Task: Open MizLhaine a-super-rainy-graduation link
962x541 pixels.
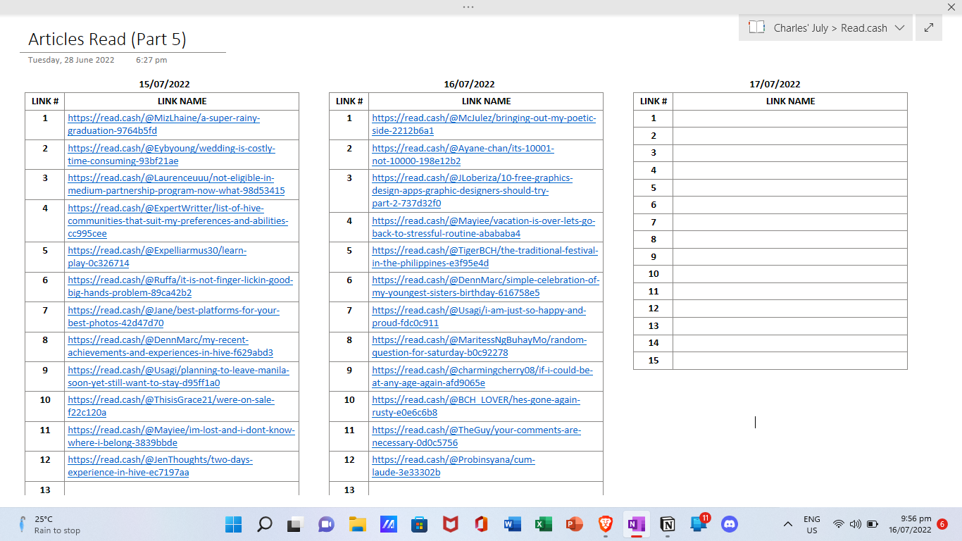Action: tap(164, 124)
